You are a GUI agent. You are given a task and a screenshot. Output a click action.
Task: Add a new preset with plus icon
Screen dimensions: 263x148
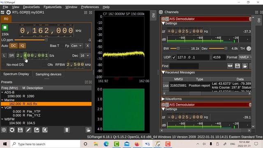pos(4,130)
